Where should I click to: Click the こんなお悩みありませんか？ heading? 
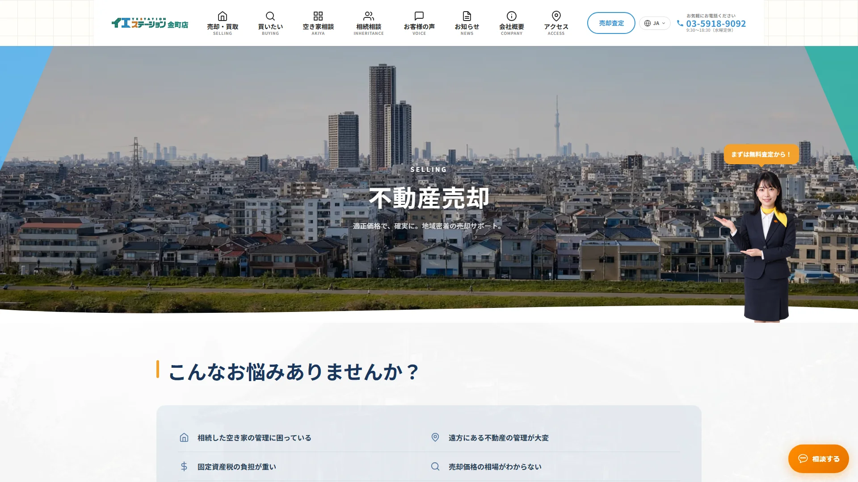pyautogui.click(x=294, y=372)
